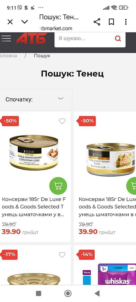Tap the red search magnifier icon

tap(118, 39)
